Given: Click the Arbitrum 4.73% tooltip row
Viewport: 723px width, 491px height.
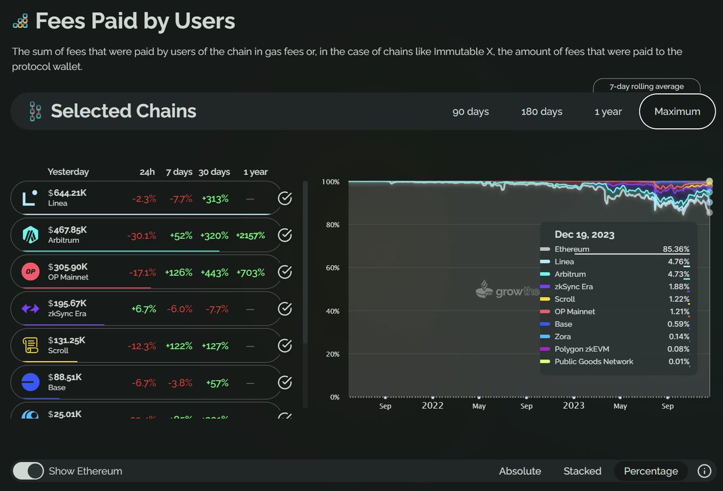Looking at the screenshot, I should pos(615,274).
